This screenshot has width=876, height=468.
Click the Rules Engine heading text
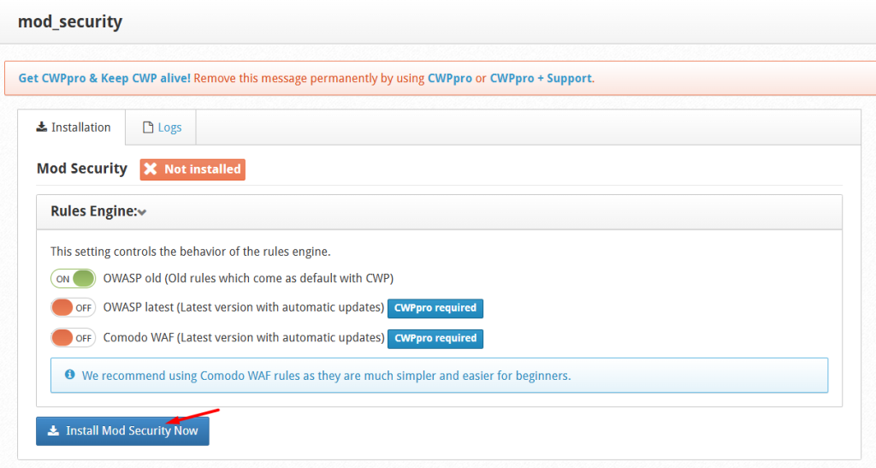coord(94,211)
